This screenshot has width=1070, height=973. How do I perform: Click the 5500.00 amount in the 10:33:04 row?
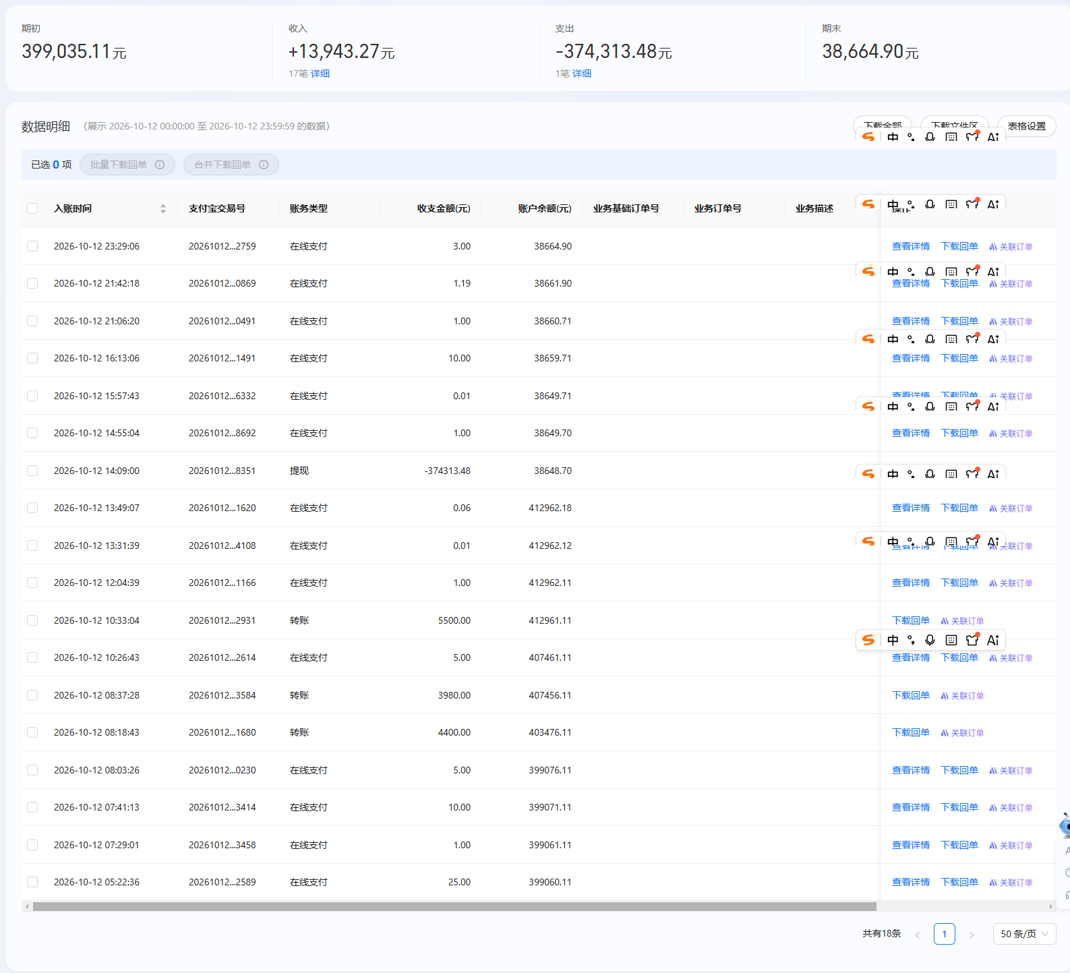[x=454, y=620]
